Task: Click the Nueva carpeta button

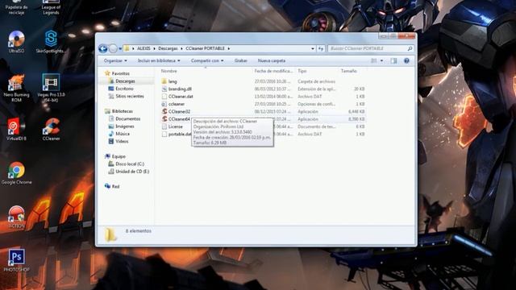Action: [x=272, y=61]
